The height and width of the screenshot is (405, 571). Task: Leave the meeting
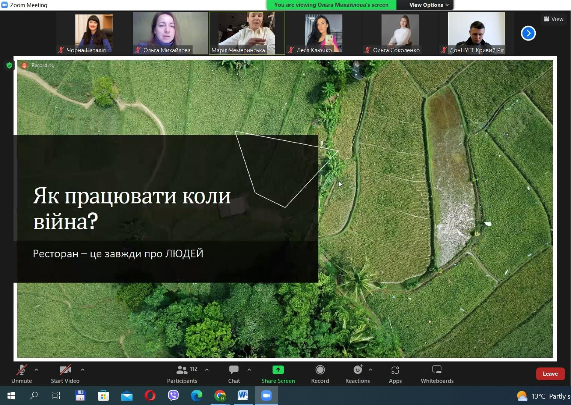tap(550, 374)
